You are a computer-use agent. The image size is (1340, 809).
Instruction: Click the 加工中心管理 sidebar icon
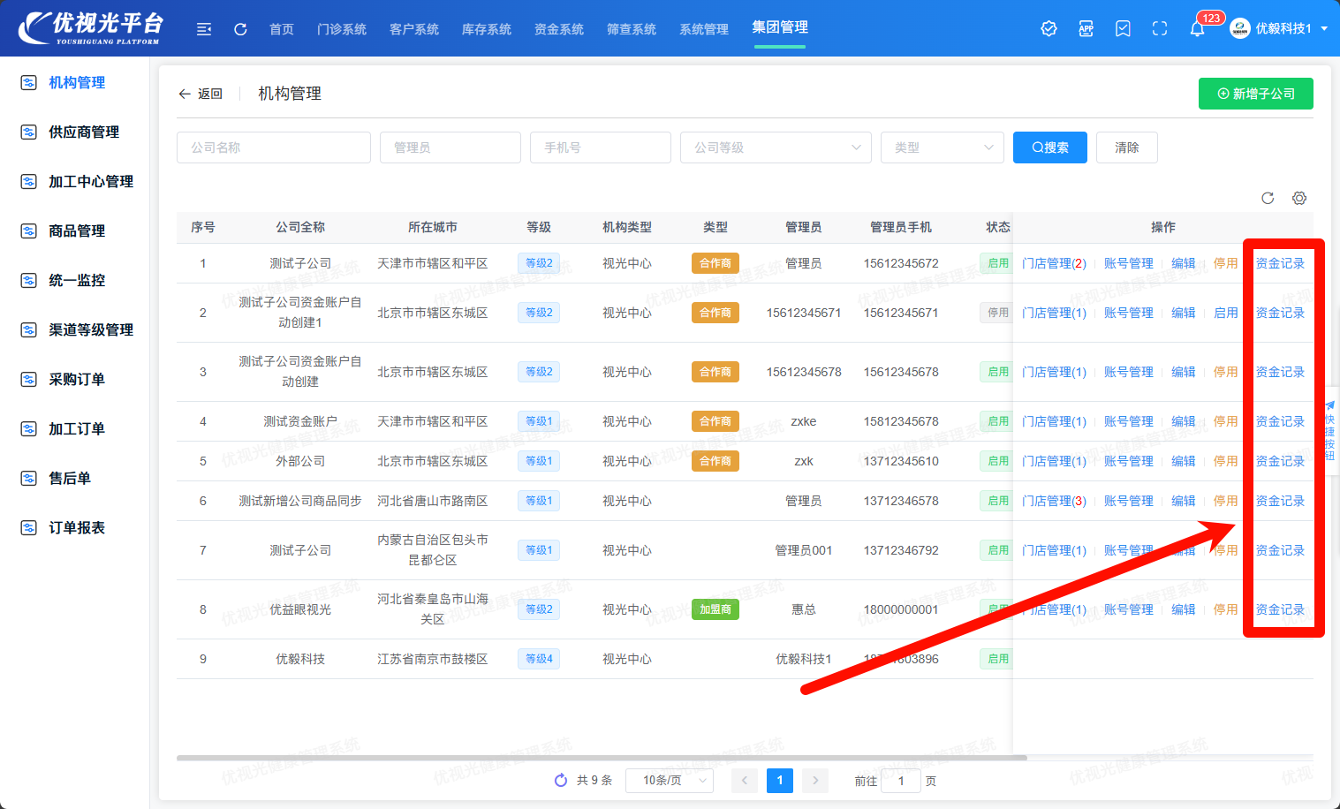click(28, 181)
